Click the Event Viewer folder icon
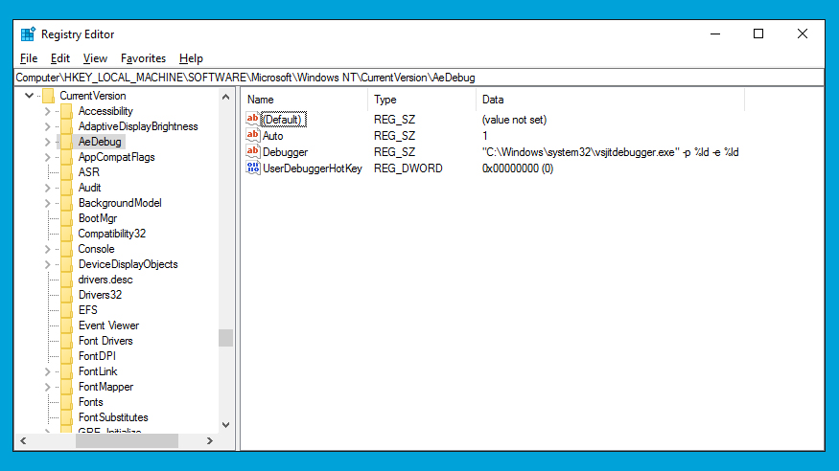 pos(66,325)
